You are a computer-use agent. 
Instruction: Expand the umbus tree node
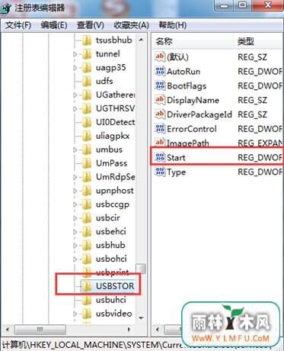(x=75, y=150)
